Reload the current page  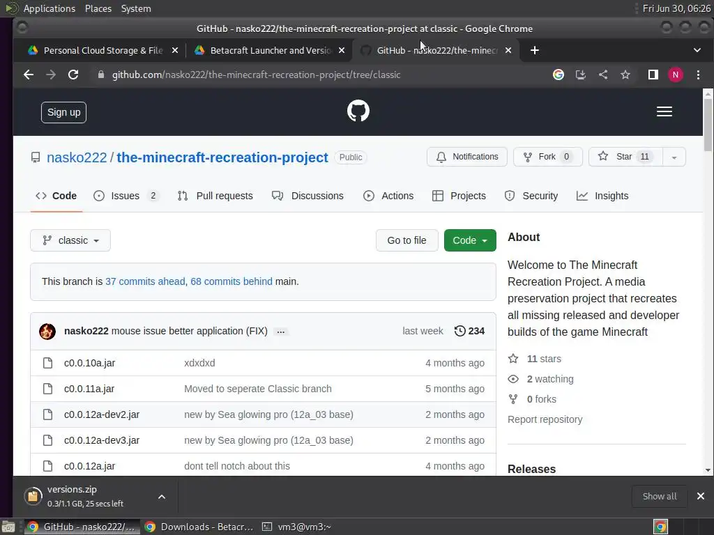[73, 75]
